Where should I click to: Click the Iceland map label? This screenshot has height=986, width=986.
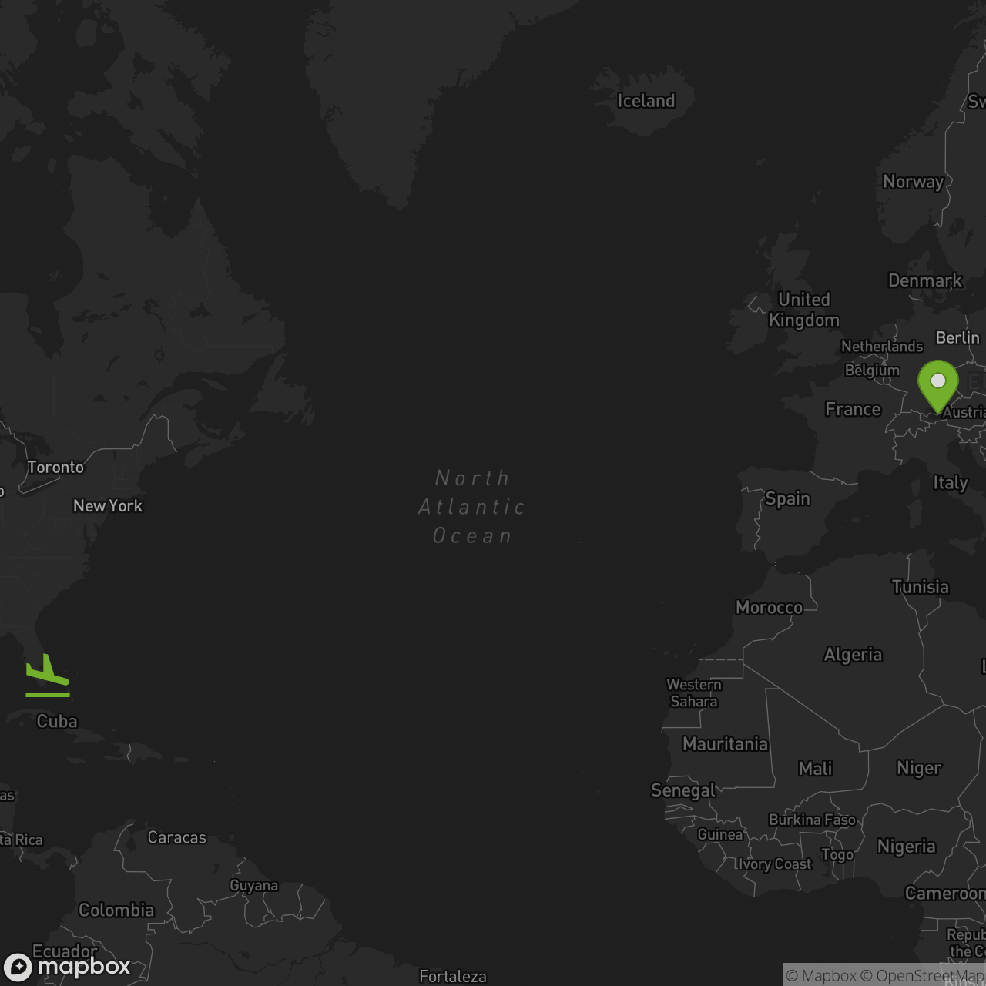click(x=646, y=101)
